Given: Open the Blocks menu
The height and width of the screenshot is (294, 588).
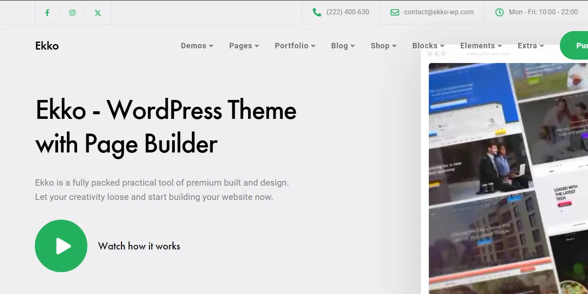Looking at the screenshot, I should 428,46.
